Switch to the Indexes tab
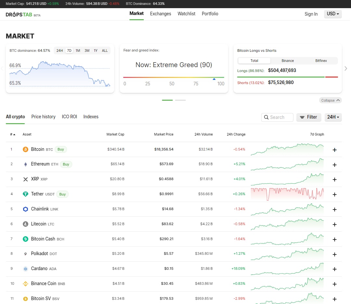 91,117
